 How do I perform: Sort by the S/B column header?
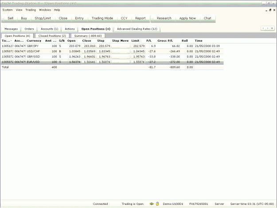(62, 41)
